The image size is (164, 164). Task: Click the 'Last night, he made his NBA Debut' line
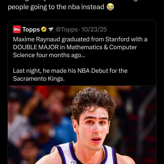click(70, 70)
